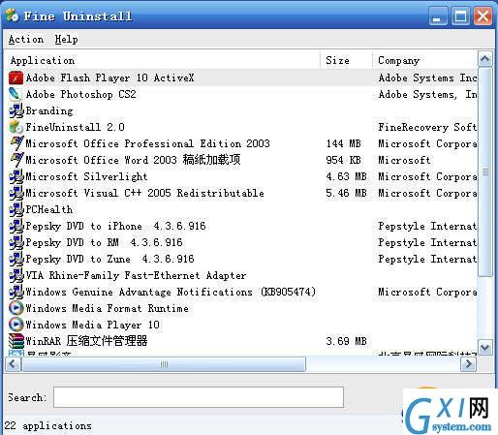Click Microsoft Office Word 2003 add-in icon

pyautogui.click(x=16, y=160)
